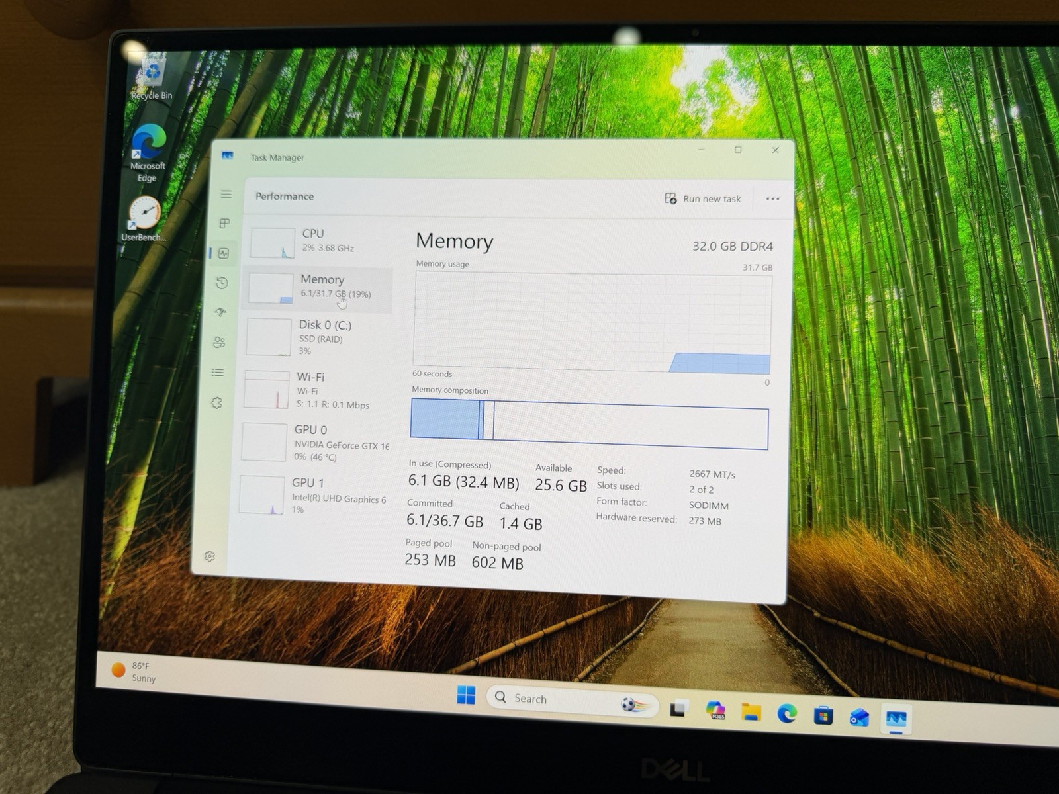This screenshot has height=794, width=1059.
Task: Open the Users page in the sidebar
Action: coord(219,342)
